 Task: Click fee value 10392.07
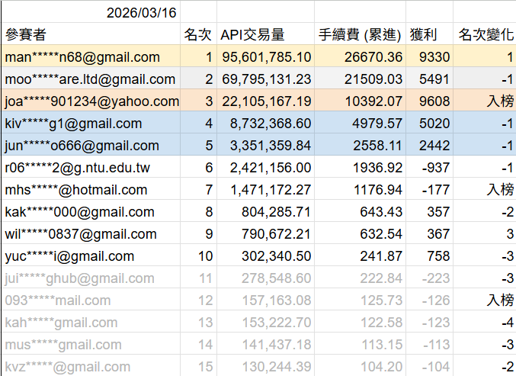[x=373, y=101]
